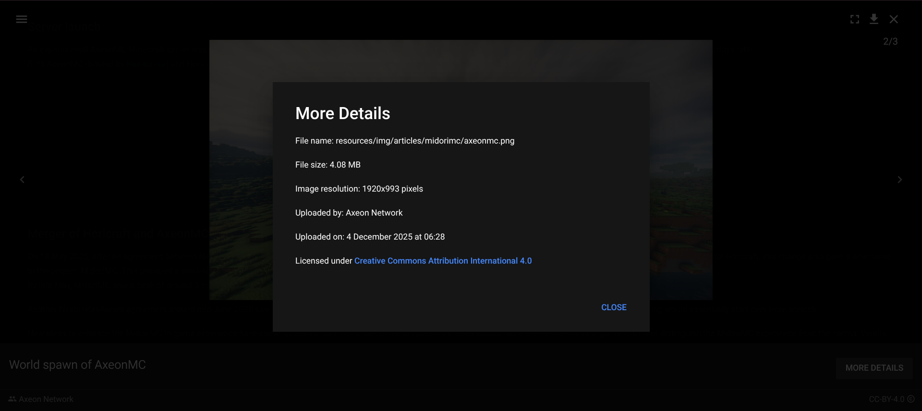The width and height of the screenshot is (922, 411).
Task: Click the CLOSE button in More Details dialog
Action: tap(614, 307)
